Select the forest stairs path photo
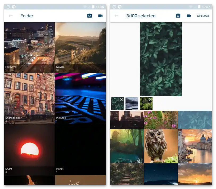The image size is (216, 189). point(127,174)
